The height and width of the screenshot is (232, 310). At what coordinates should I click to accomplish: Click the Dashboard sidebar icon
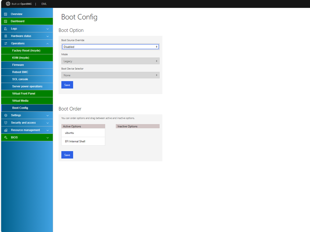[6, 21]
